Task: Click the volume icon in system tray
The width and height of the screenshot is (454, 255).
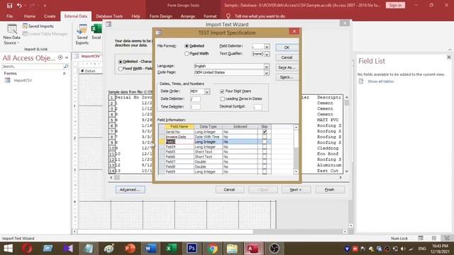Action: (403, 249)
